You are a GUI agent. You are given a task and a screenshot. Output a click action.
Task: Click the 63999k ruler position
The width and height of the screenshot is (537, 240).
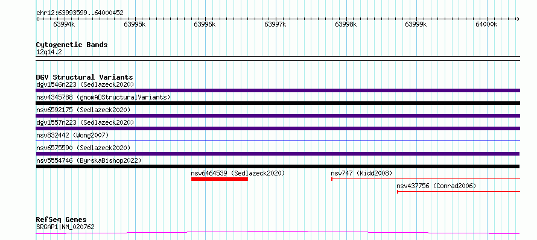coord(416,24)
